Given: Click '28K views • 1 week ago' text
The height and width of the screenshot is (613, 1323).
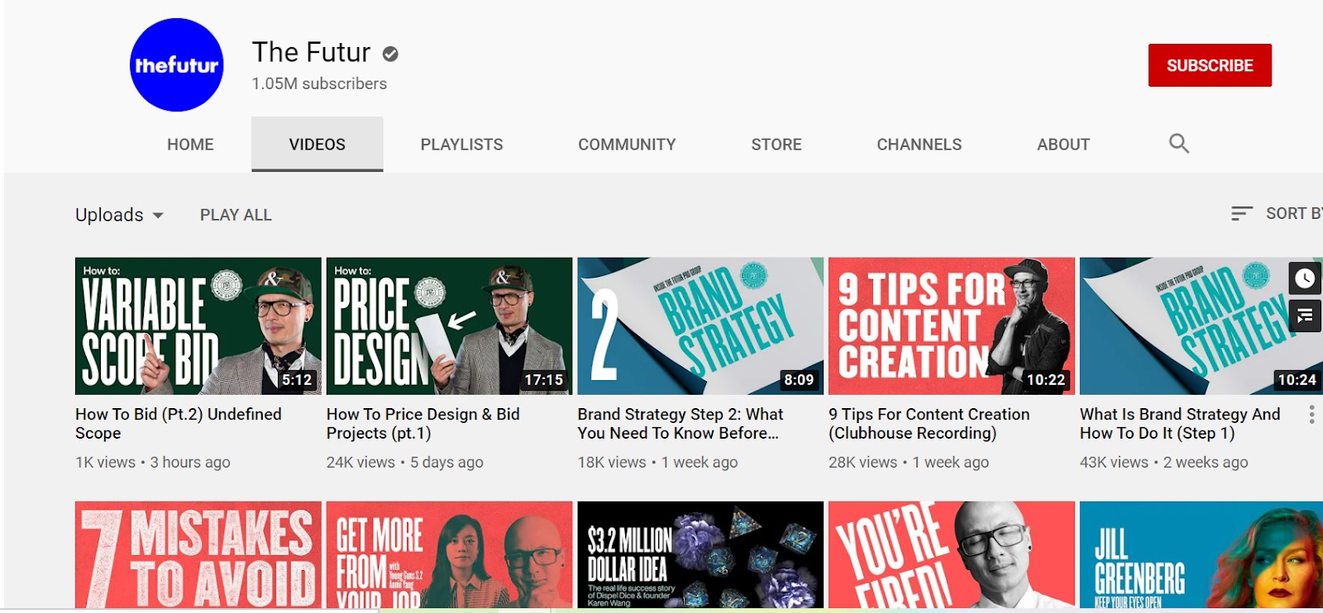Looking at the screenshot, I should (x=909, y=463).
